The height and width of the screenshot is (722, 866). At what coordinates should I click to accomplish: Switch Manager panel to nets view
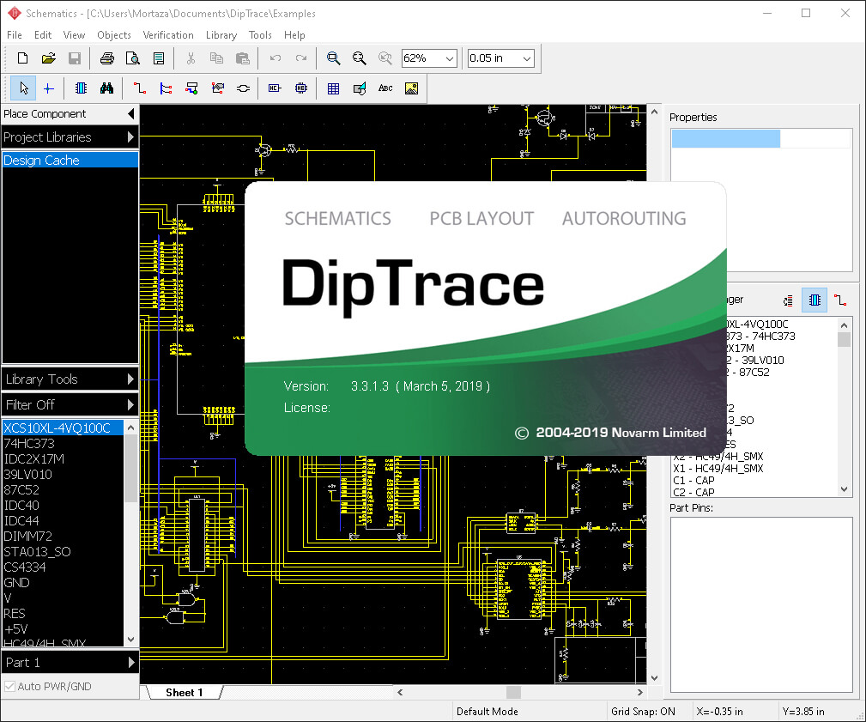(x=840, y=300)
